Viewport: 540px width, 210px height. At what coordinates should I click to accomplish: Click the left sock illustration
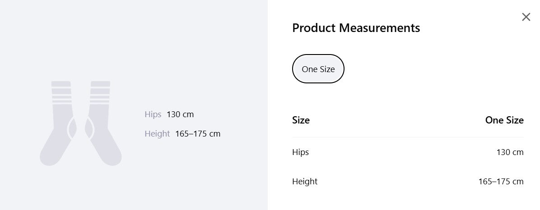(x=58, y=123)
